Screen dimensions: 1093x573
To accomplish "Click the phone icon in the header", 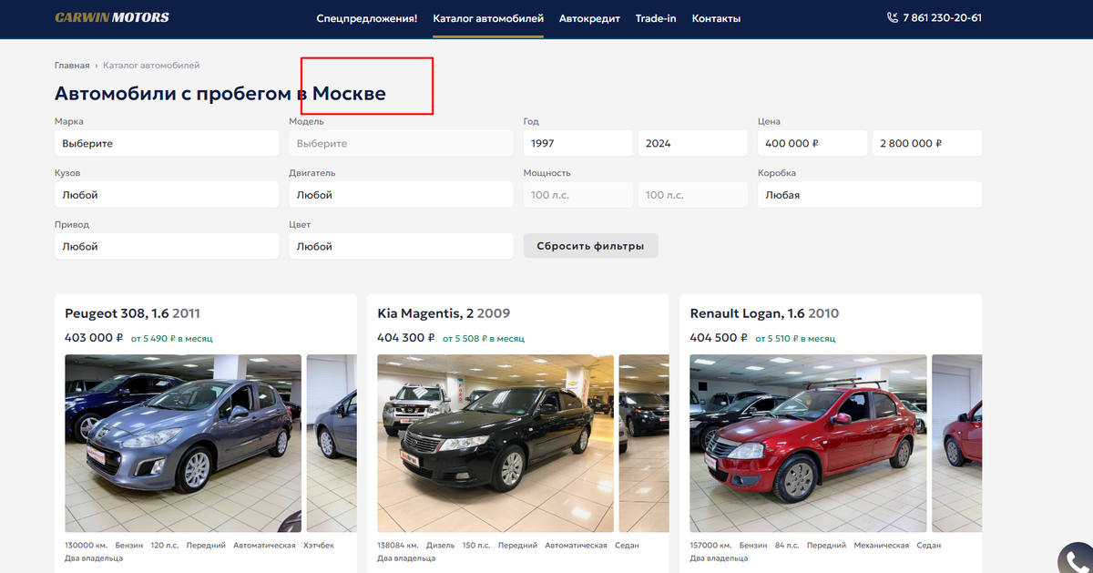I will pos(892,17).
